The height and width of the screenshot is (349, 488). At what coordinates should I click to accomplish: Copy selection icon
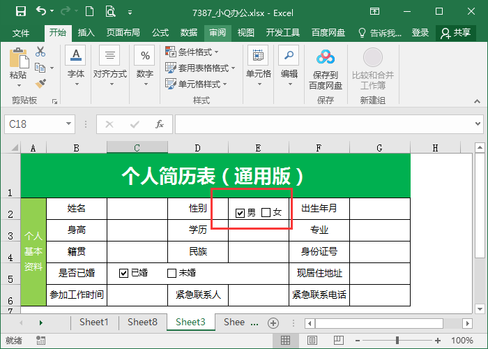click(40, 67)
